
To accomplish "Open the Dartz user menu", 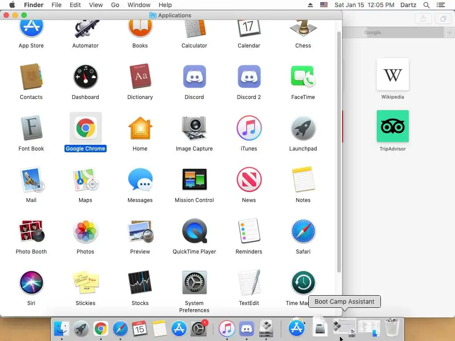I will [408, 5].
